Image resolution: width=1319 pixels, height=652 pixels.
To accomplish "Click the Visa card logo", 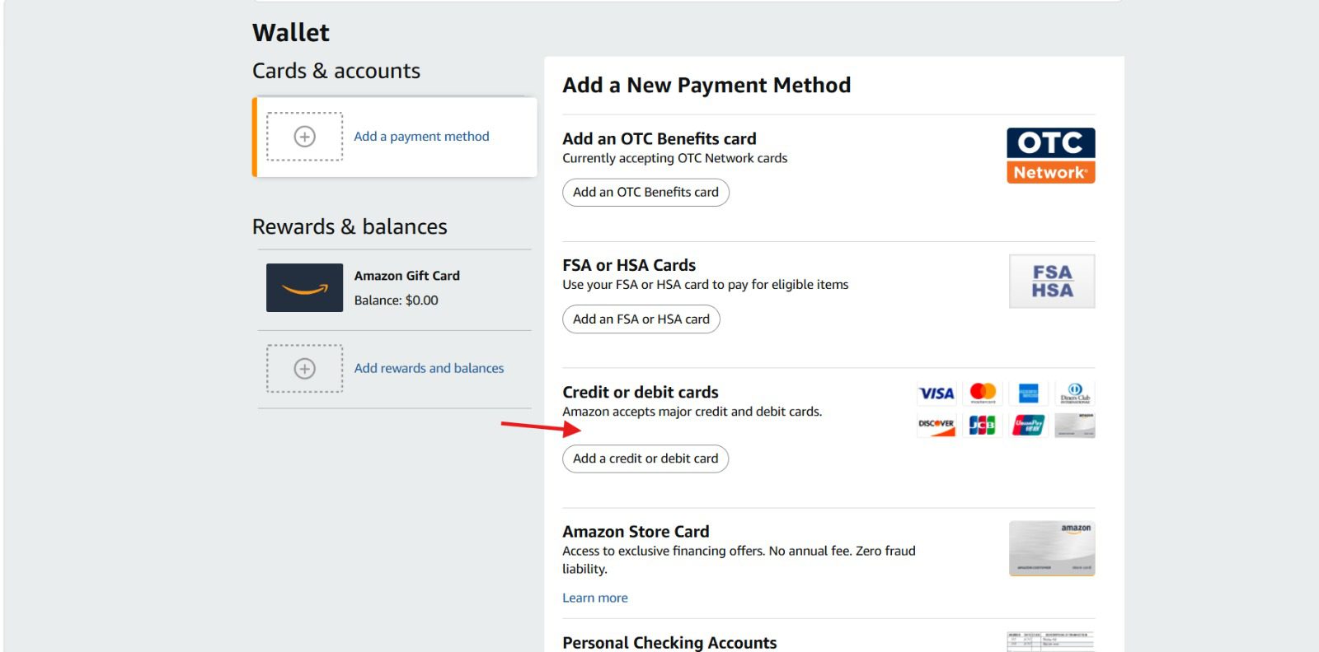I will tap(936, 393).
